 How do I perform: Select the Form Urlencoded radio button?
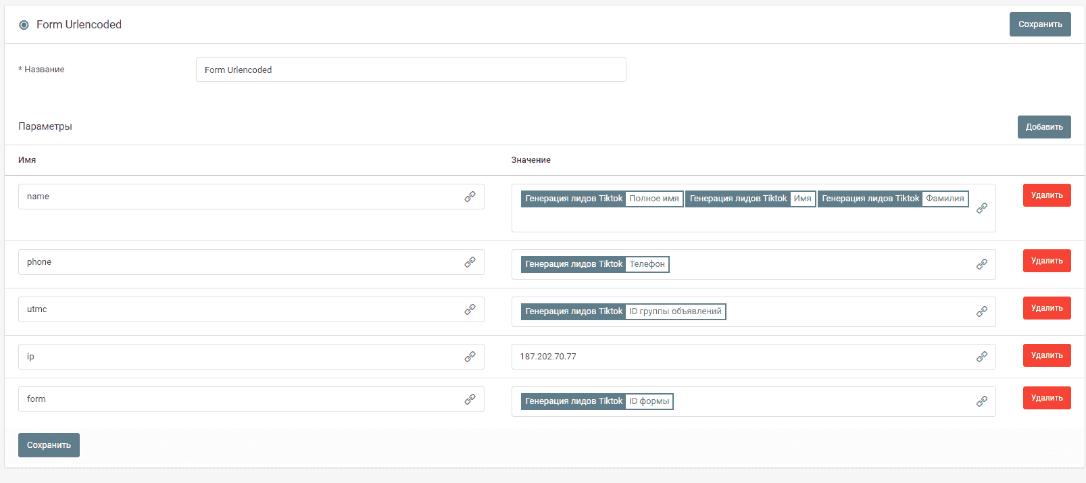[x=24, y=25]
